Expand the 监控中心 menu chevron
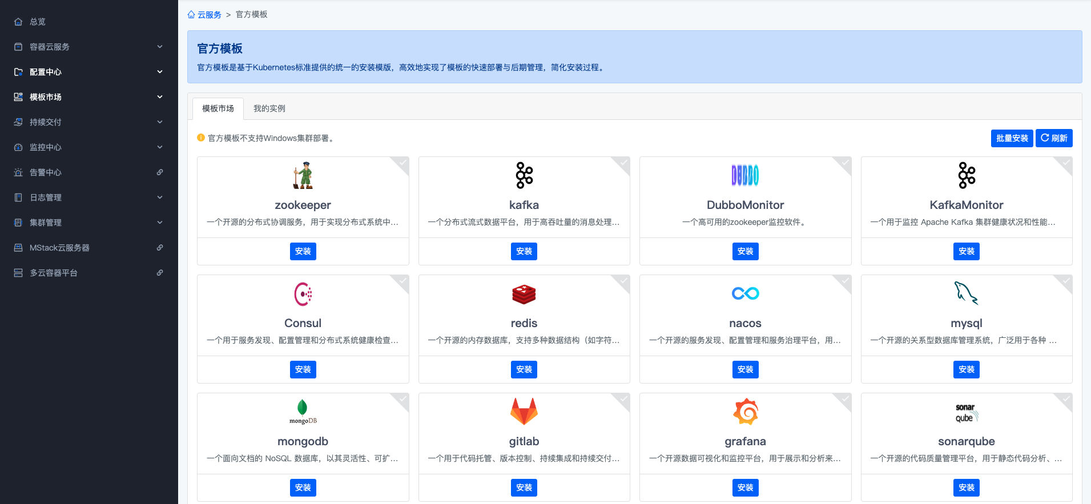1091x504 pixels. [160, 147]
